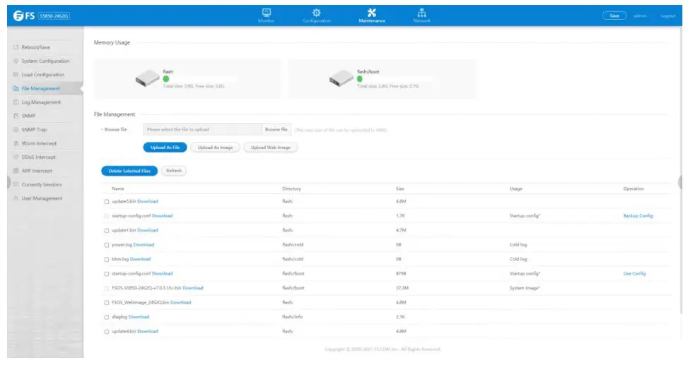This screenshot has width=688, height=365.
Task: Click Backup Config link
Action: pos(638,215)
